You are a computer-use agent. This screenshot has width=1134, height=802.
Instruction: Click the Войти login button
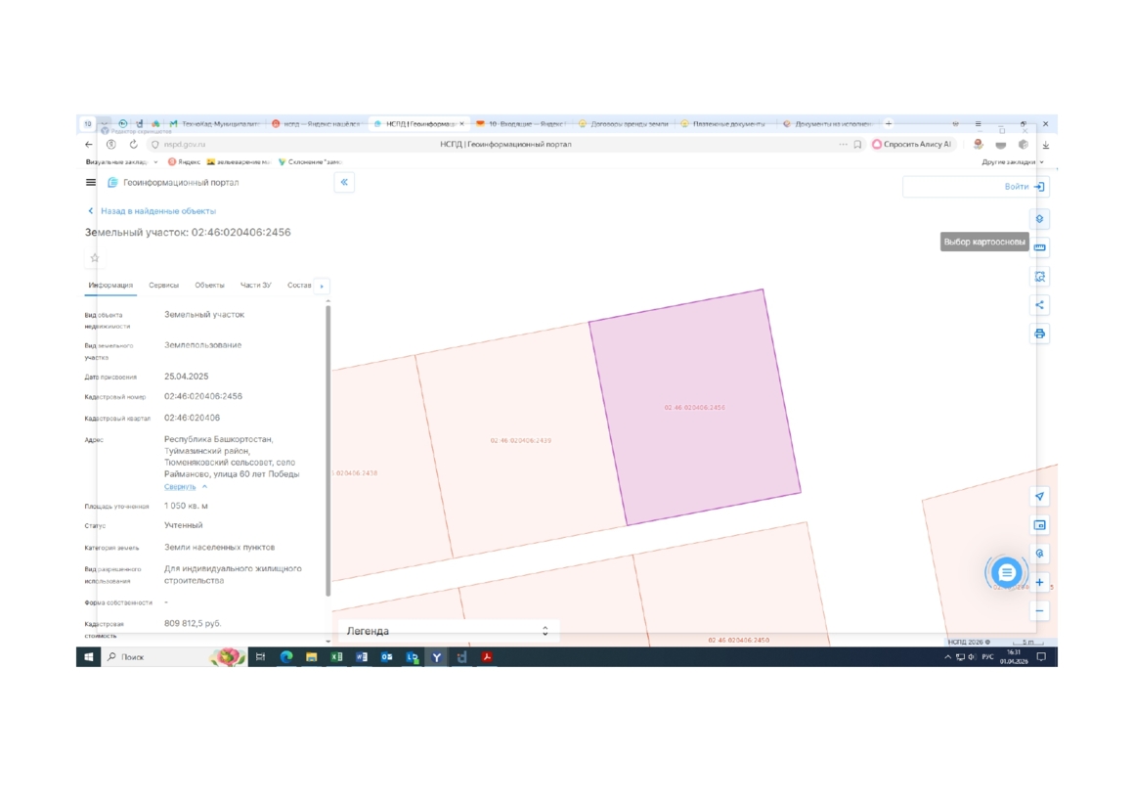click(1024, 187)
